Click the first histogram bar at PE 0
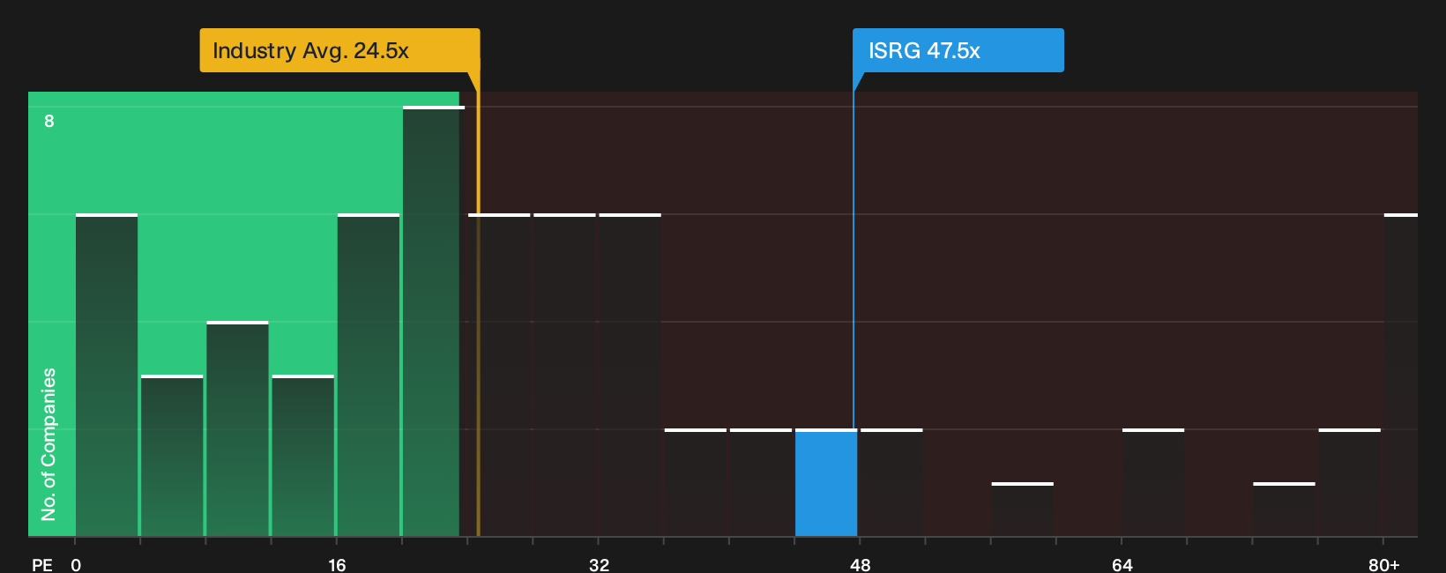 [107, 376]
